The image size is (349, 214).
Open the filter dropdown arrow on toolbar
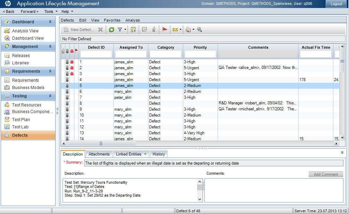click(125, 30)
